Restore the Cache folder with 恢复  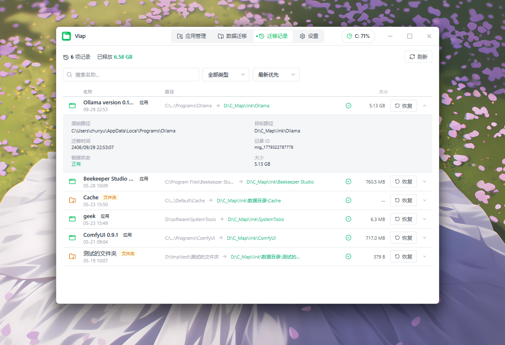(403, 200)
